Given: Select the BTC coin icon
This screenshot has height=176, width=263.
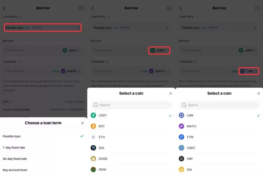Looking at the screenshot, I should [x=93, y=126].
